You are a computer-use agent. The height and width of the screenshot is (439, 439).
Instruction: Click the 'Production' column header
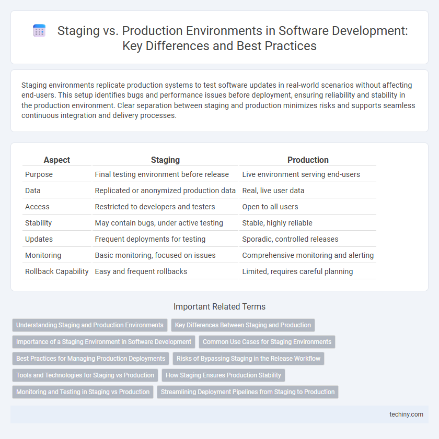click(x=308, y=160)
